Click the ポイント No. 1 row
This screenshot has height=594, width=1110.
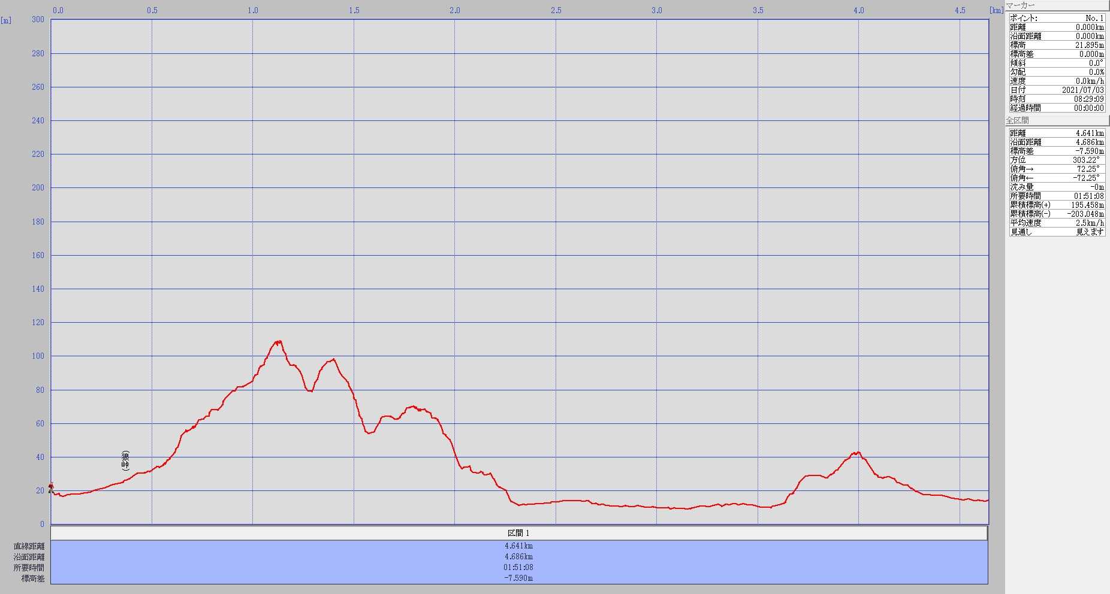click(x=1056, y=18)
